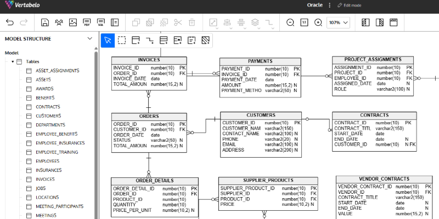Viewport: 439px width, 219px height.
Task: Open the resize/fit dropdown icon
Action: 213,22
